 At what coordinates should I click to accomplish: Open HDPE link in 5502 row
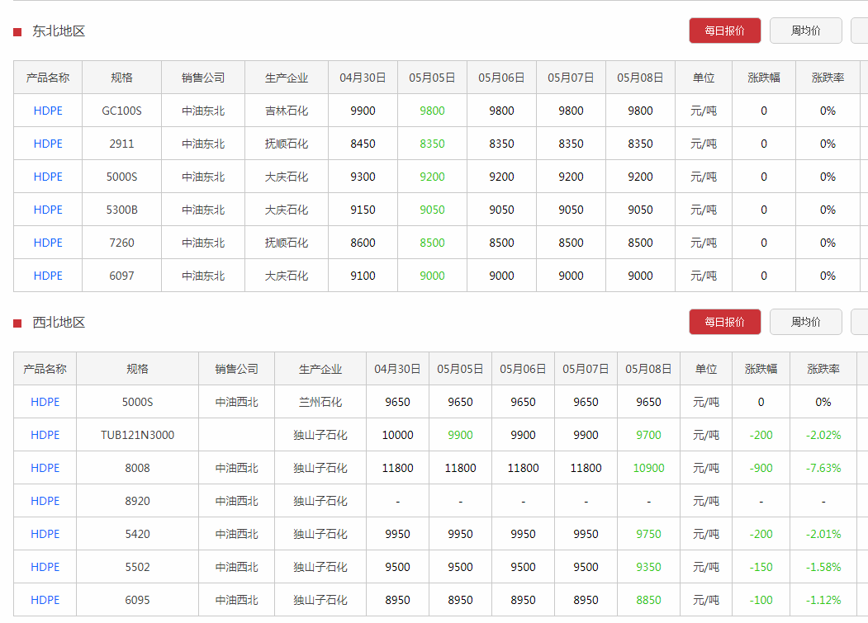point(45,567)
